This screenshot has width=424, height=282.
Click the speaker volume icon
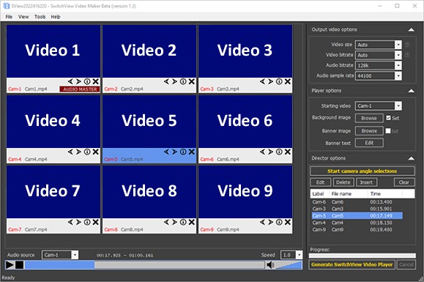(270, 265)
